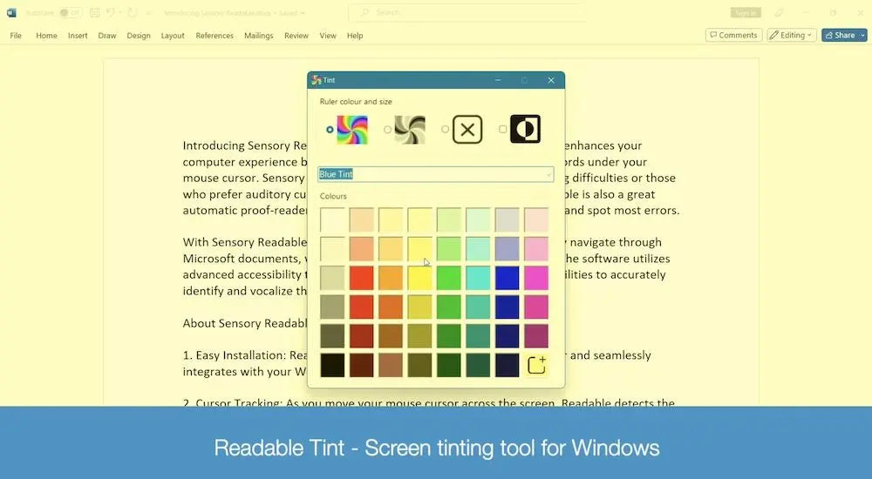Click the Redo icon in Word title bar
Screen dimensions: 872x479
point(132,12)
